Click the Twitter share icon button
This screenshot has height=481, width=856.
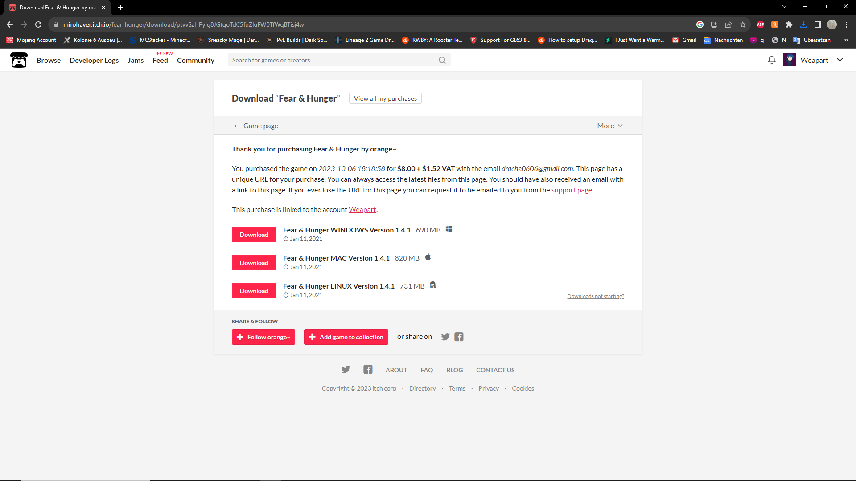(x=445, y=337)
